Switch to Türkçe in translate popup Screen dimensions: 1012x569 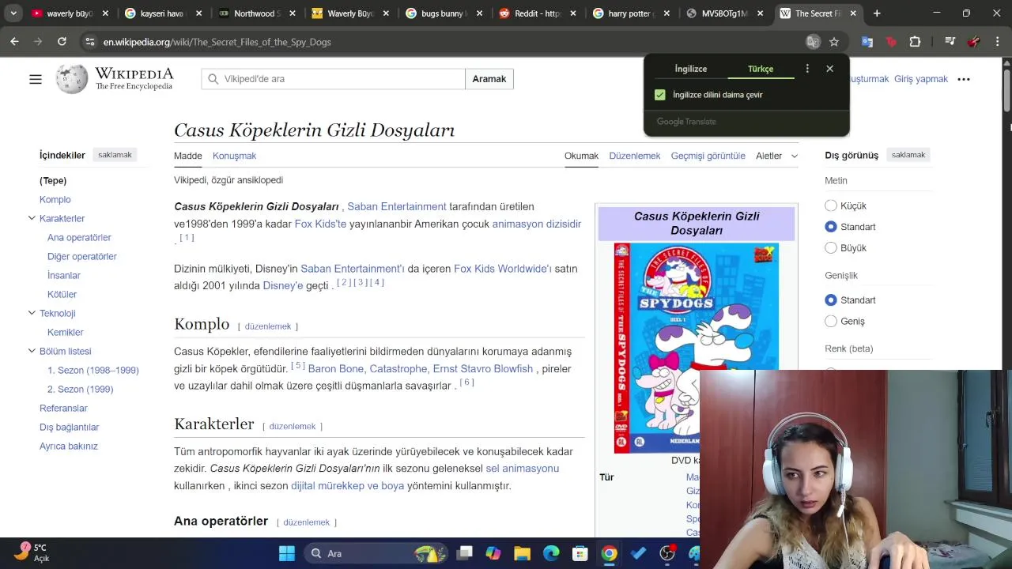click(x=761, y=69)
